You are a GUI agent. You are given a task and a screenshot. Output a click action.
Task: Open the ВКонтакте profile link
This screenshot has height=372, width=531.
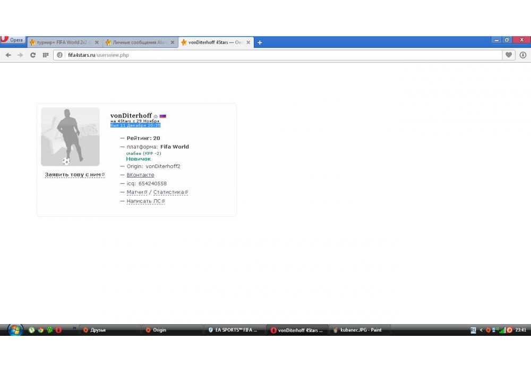(x=140, y=175)
